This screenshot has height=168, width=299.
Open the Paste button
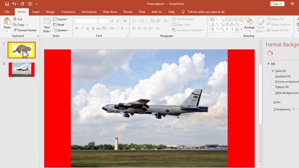pyautogui.click(x=7, y=25)
